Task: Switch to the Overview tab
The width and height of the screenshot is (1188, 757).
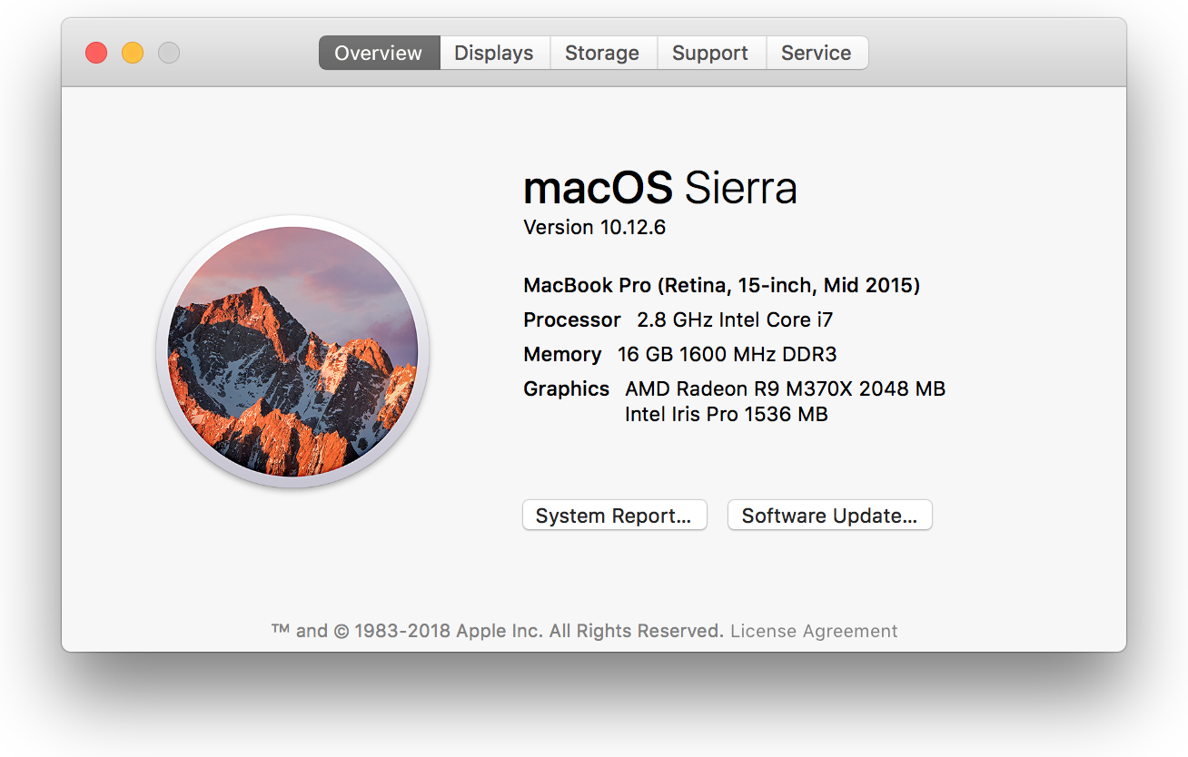Action: click(x=379, y=53)
